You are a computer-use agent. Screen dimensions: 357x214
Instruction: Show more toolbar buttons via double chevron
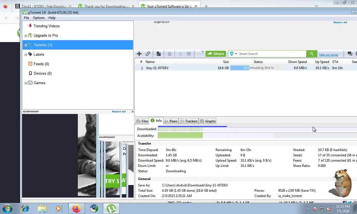203,52
